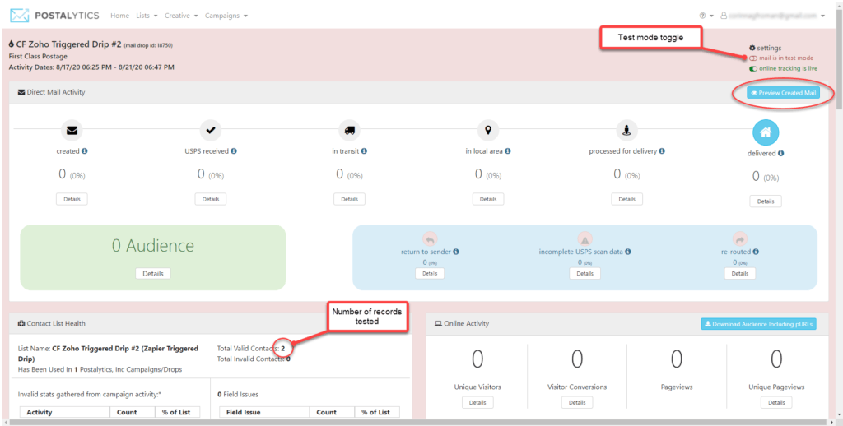Toggle online tracking live switch

(753, 69)
